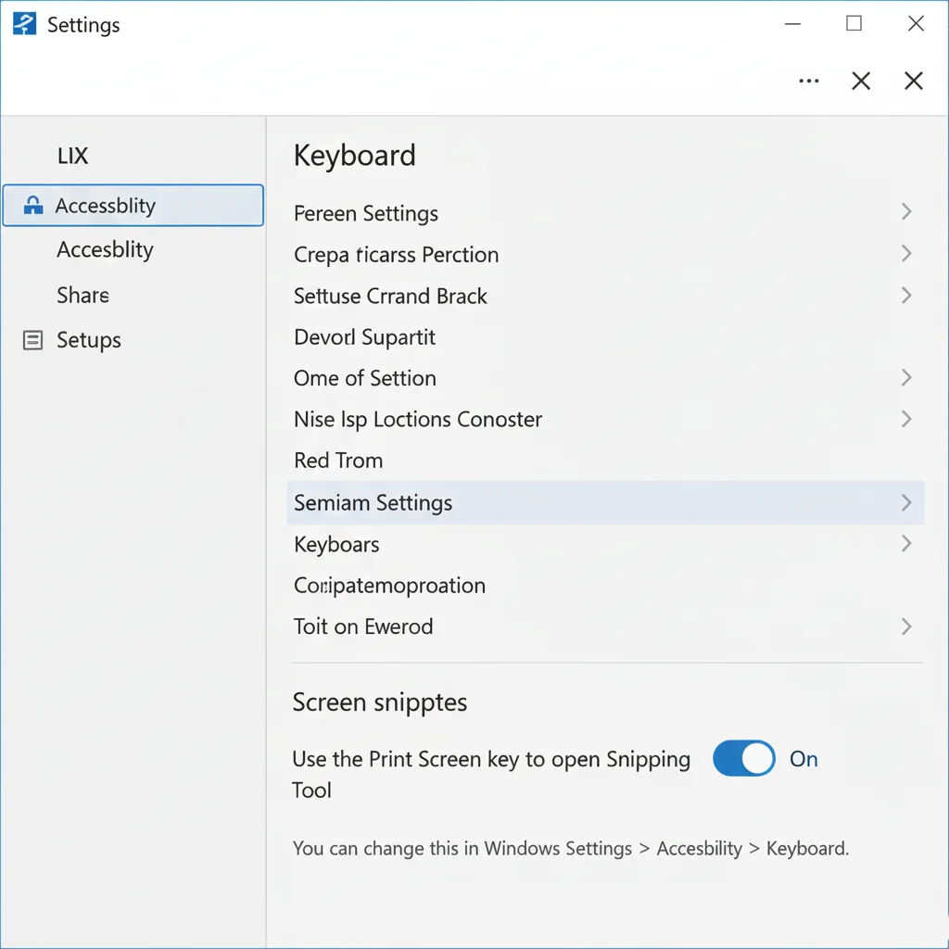Select LIX in the sidebar
This screenshot has width=949, height=949.
tap(71, 156)
